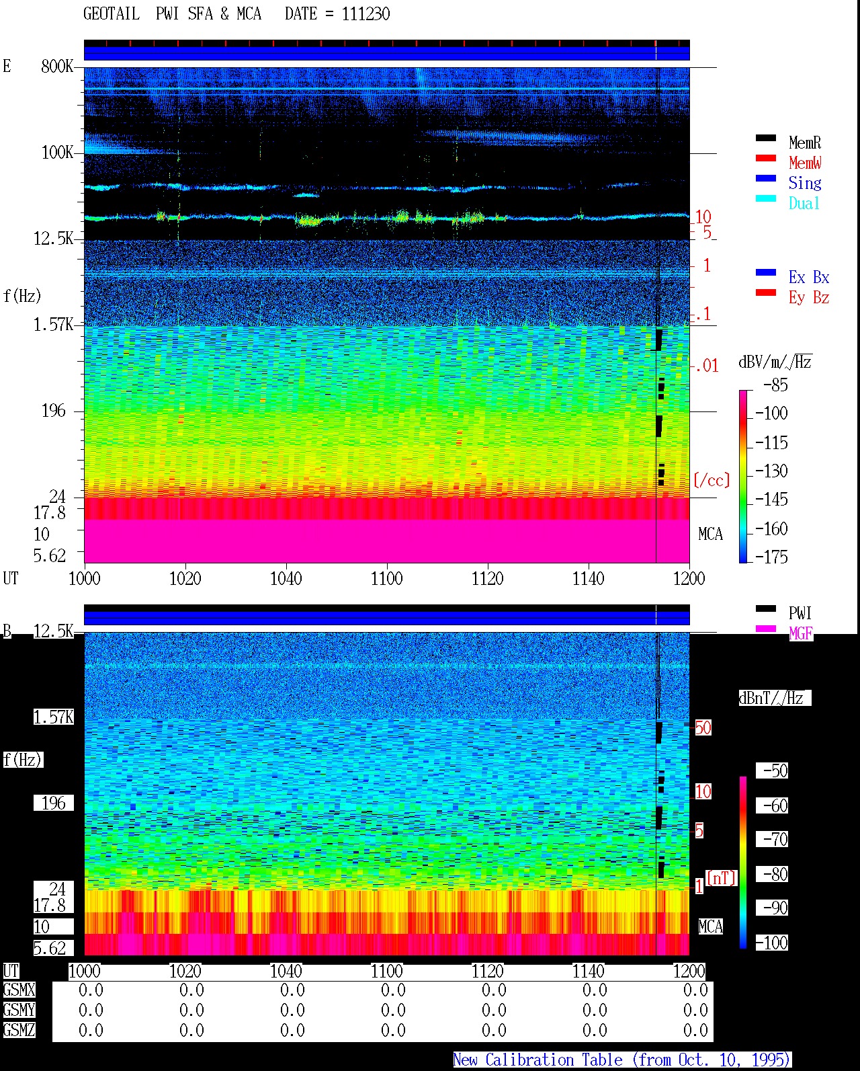Click the DATE = 111230 header text
This screenshot has width=860, height=1071.
click(x=337, y=13)
